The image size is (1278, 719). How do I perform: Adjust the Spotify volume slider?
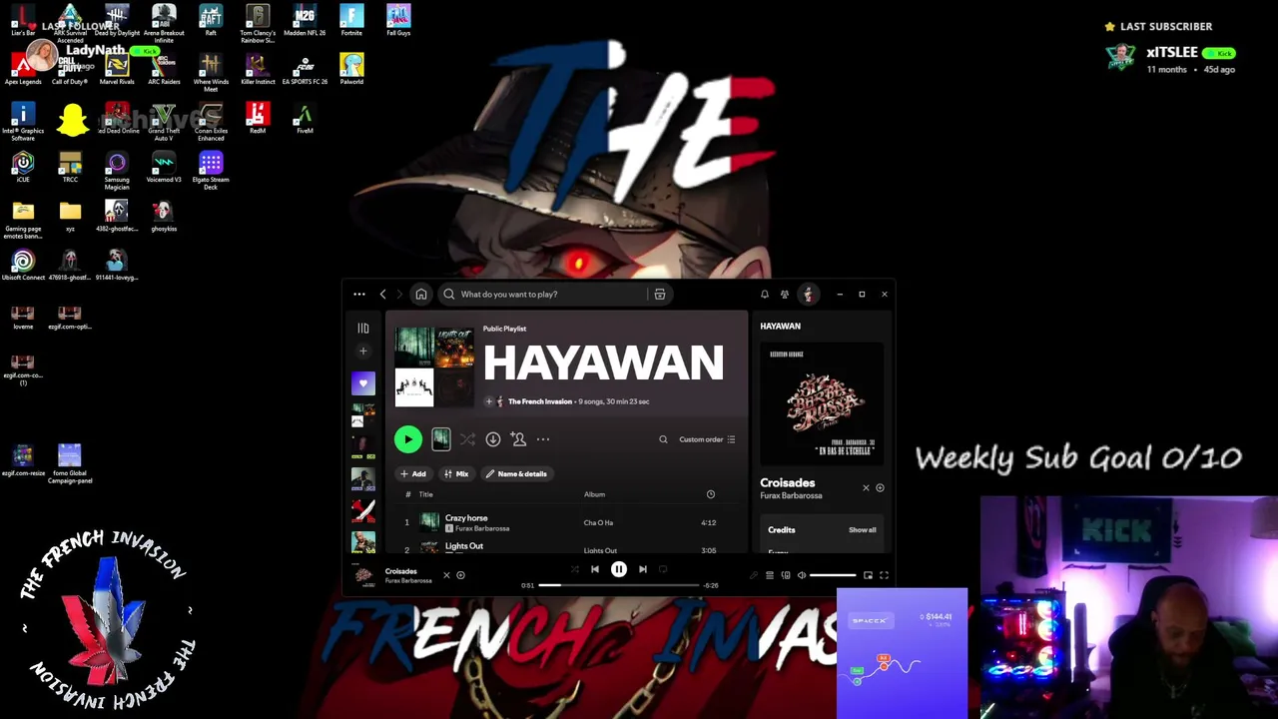tap(833, 575)
